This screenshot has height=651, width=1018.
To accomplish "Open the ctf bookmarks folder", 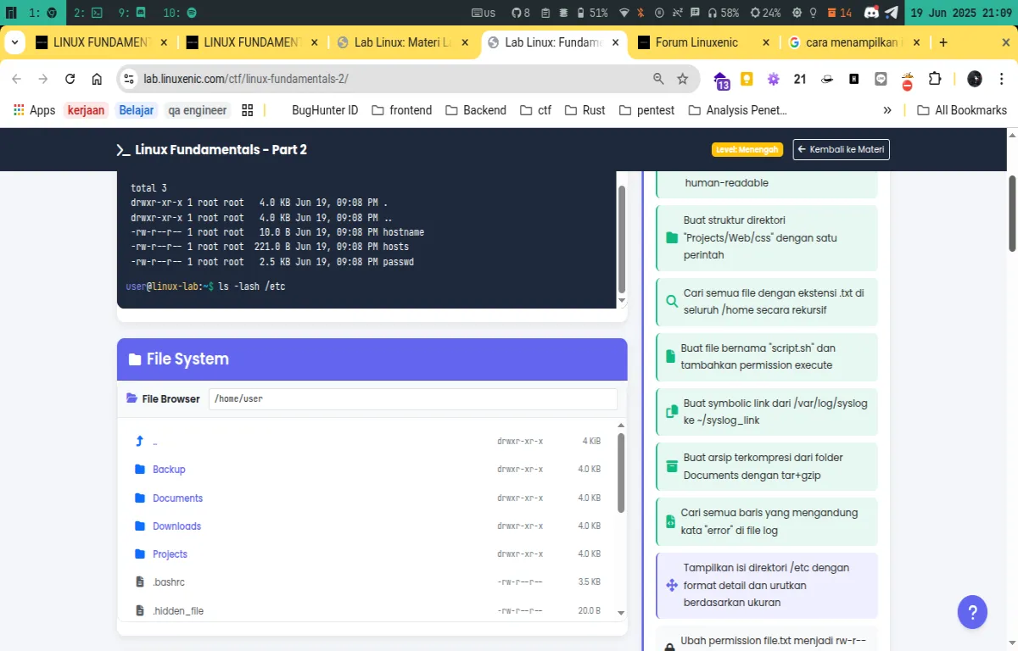I will pos(535,110).
